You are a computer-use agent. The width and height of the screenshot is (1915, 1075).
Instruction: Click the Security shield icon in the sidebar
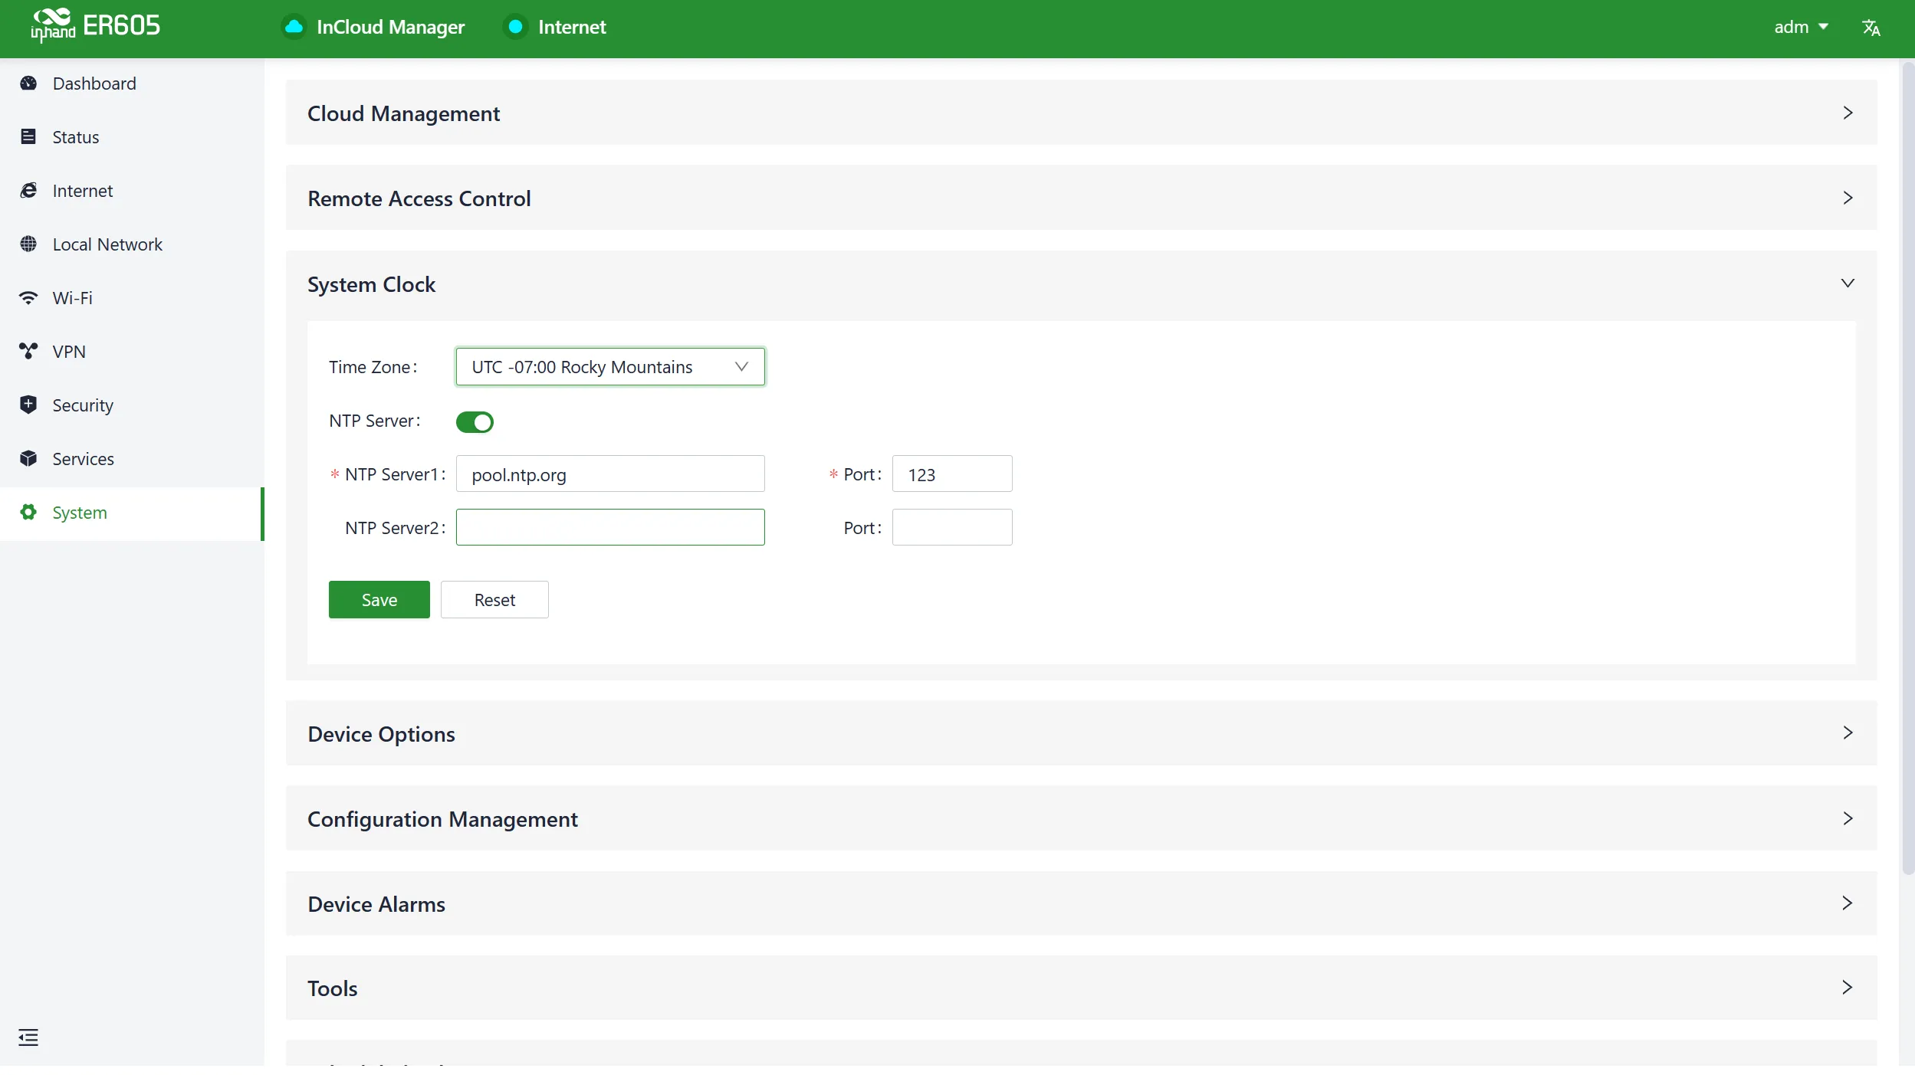coord(28,405)
